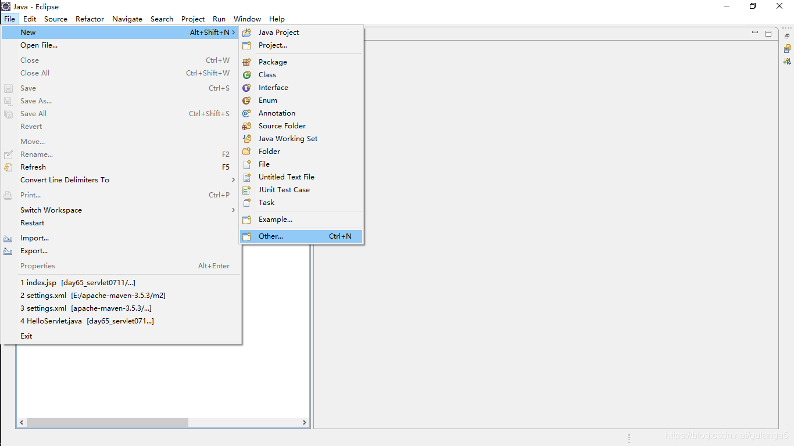Image resolution: width=794 pixels, height=446 pixels.
Task: Open recent file index.jsp
Action: 121,283
